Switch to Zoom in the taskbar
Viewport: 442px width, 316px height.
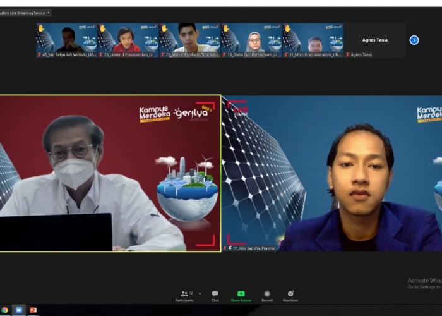pos(19,310)
